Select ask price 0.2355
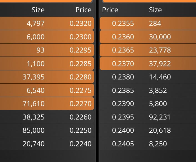Image resolution: width=196 pixels, height=162 pixels. pos(123,23)
